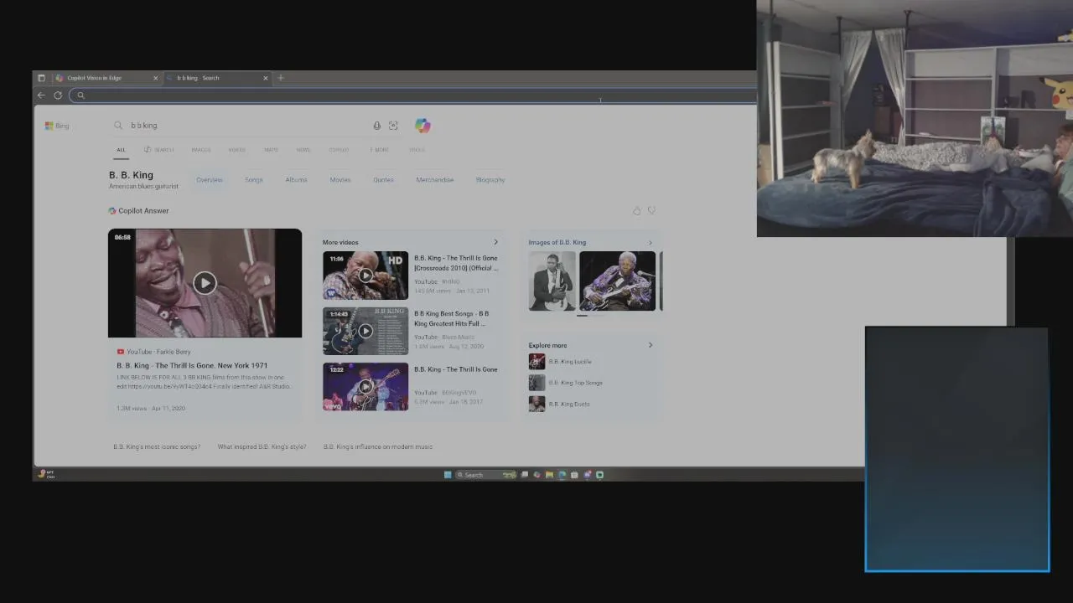
Task: Select the ALL search tab
Action: pos(121,150)
